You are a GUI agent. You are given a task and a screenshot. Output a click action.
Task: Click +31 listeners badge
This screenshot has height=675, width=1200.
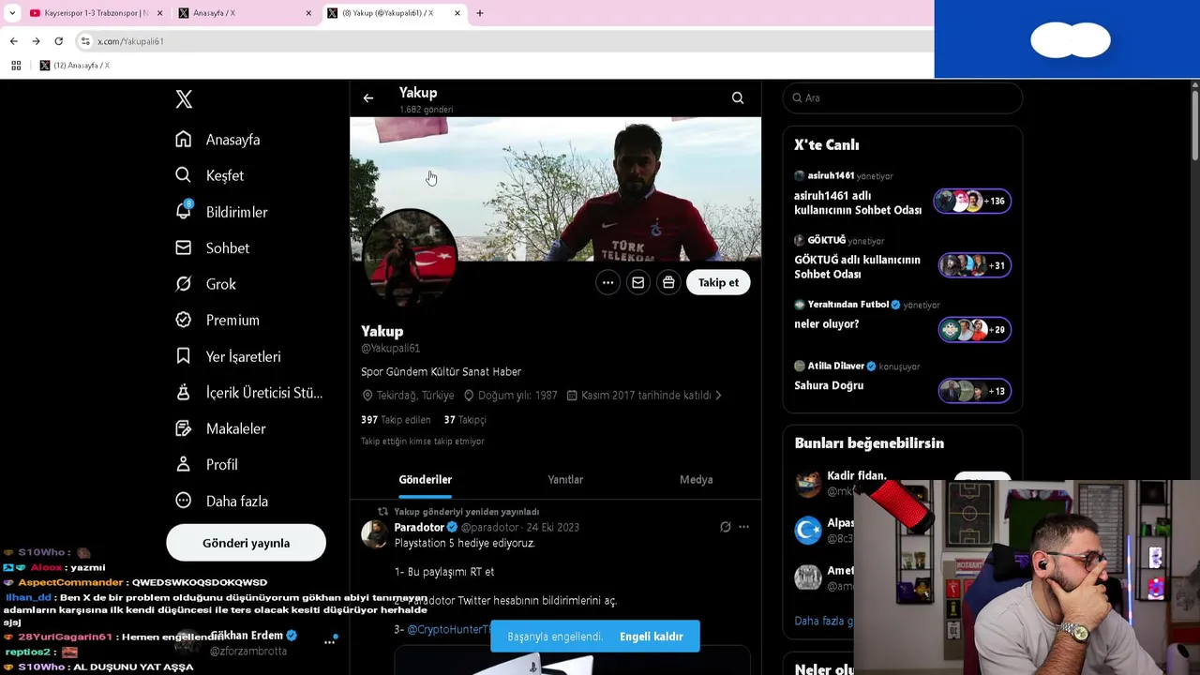tap(975, 265)
